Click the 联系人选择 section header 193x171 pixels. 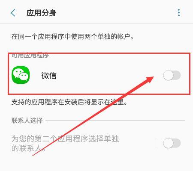[x=27, y=121]
